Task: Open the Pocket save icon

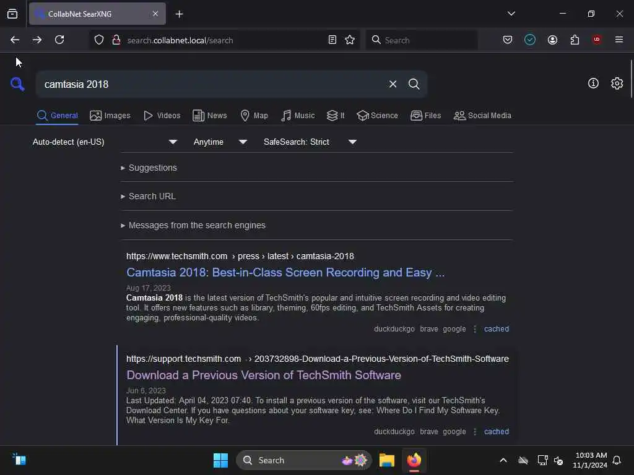Action: 508,40
